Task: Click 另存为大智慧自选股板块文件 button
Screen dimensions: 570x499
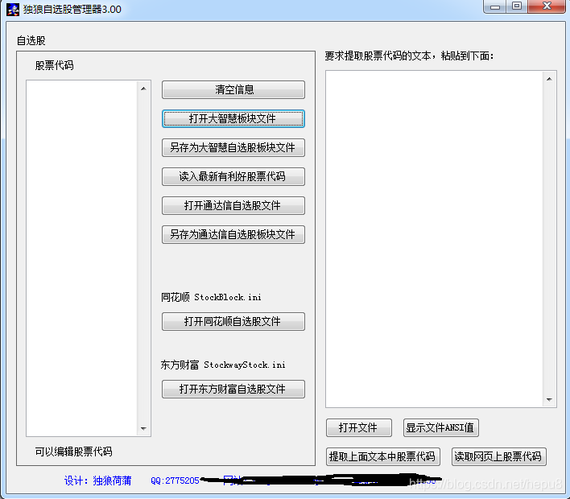Action: click(x=233, y=147)
